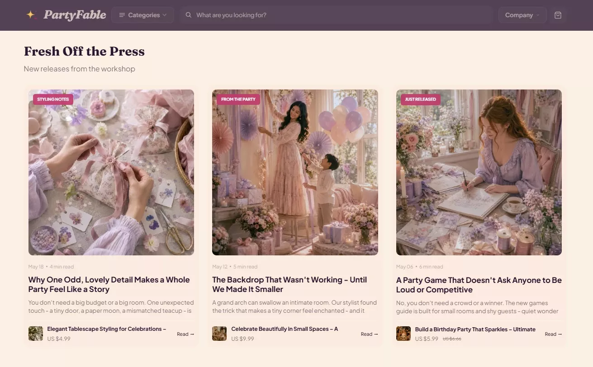Click excerpt starting 'No, you don't need a crowd'

coord(477,307)
